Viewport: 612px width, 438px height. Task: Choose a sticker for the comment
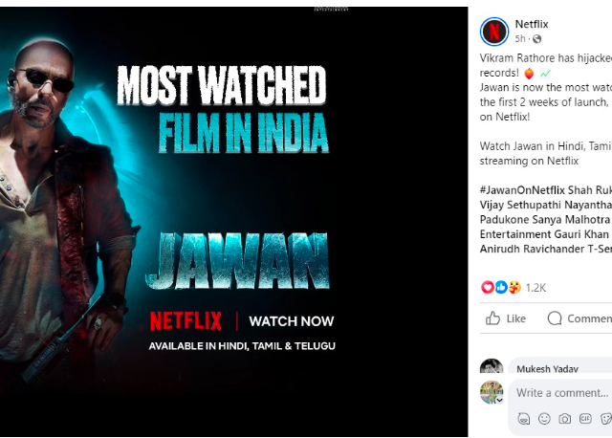605,419
